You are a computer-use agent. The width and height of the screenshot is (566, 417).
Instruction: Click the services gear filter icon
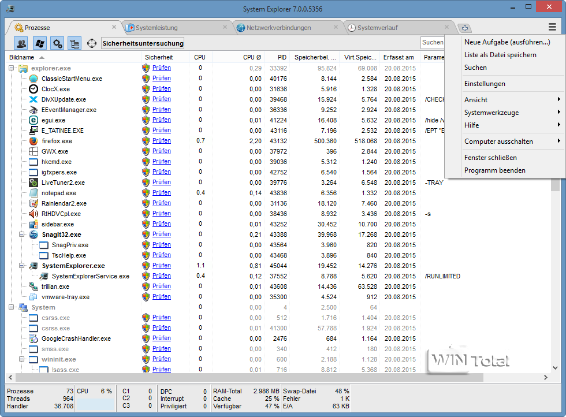pos(57,43)
